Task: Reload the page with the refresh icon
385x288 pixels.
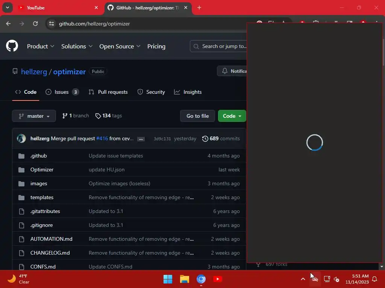Action: point(35,24)
